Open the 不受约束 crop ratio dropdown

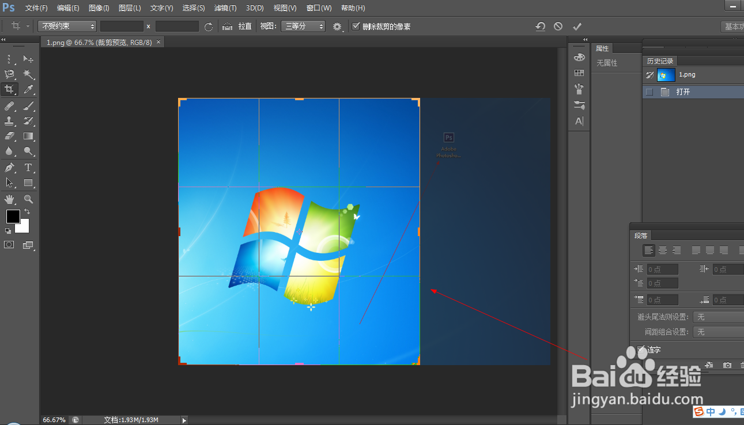pos(67,26)
